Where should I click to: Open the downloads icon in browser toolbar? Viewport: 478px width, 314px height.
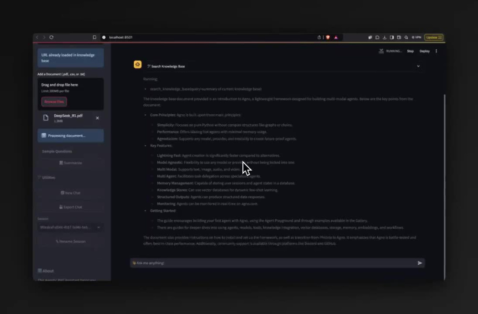(x=384, y=37)
